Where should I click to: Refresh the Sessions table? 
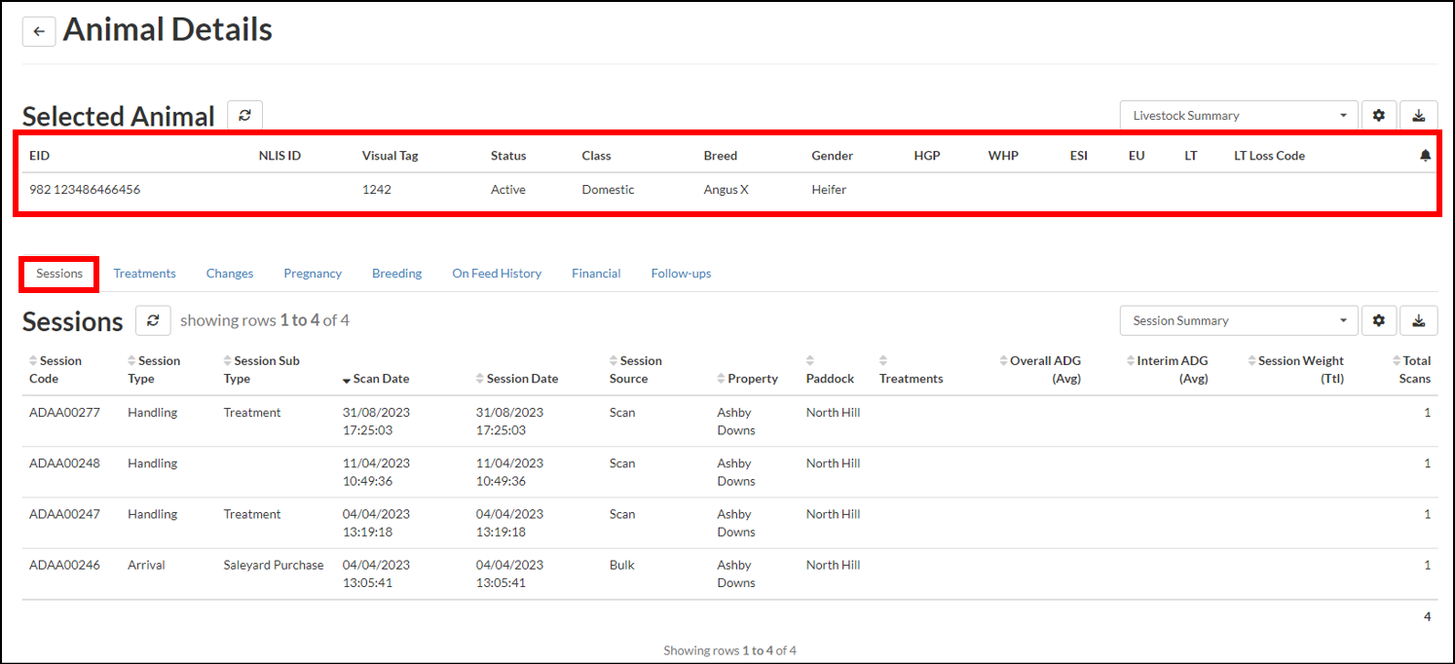click(153, 320)
